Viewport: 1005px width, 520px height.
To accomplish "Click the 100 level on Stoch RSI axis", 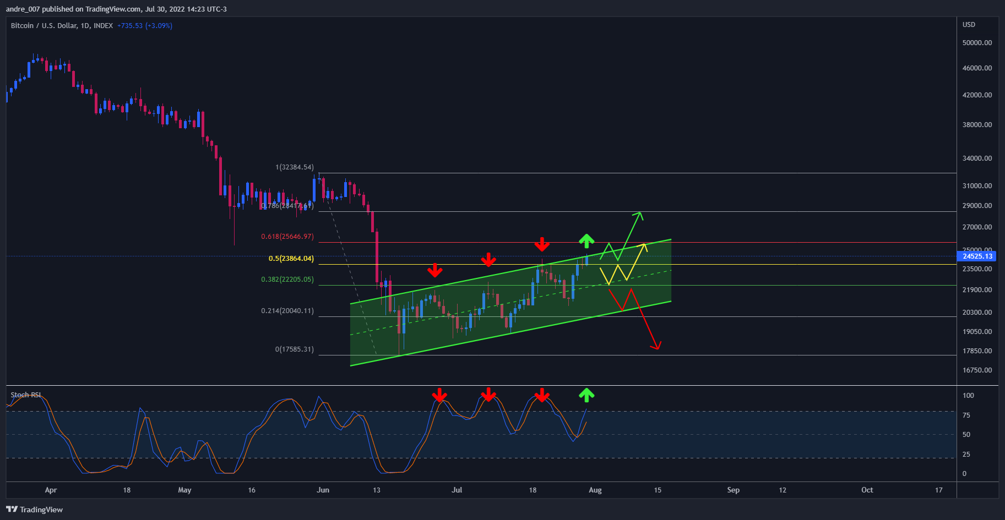I will tap(968, 396).
